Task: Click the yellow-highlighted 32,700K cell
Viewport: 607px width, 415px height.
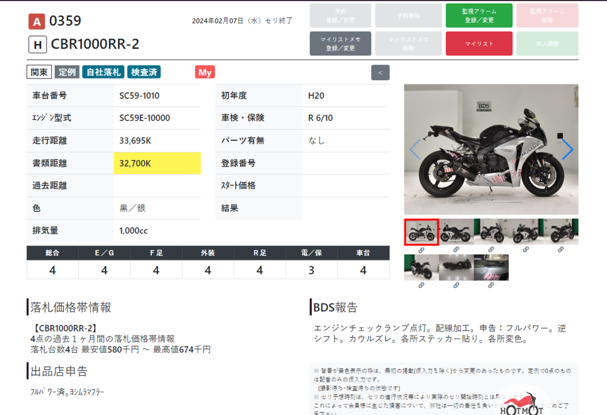Action: click(x=157, y=163)
